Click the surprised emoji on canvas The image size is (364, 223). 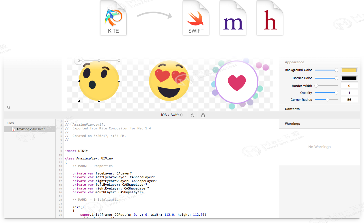(99, 81)
